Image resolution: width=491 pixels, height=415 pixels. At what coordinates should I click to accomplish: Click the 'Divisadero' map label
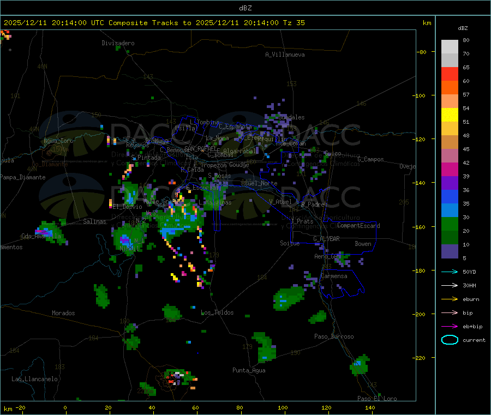[x=118, y=43]
